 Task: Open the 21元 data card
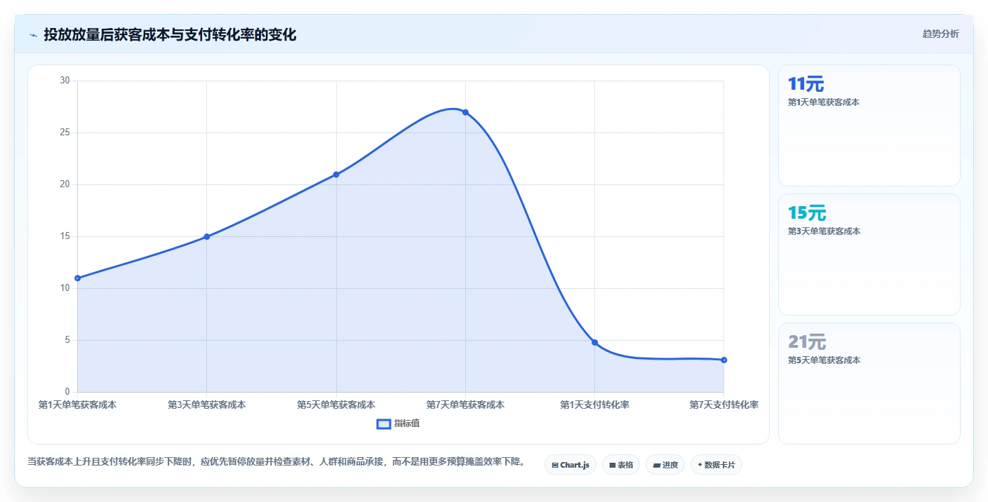point(869,384)
